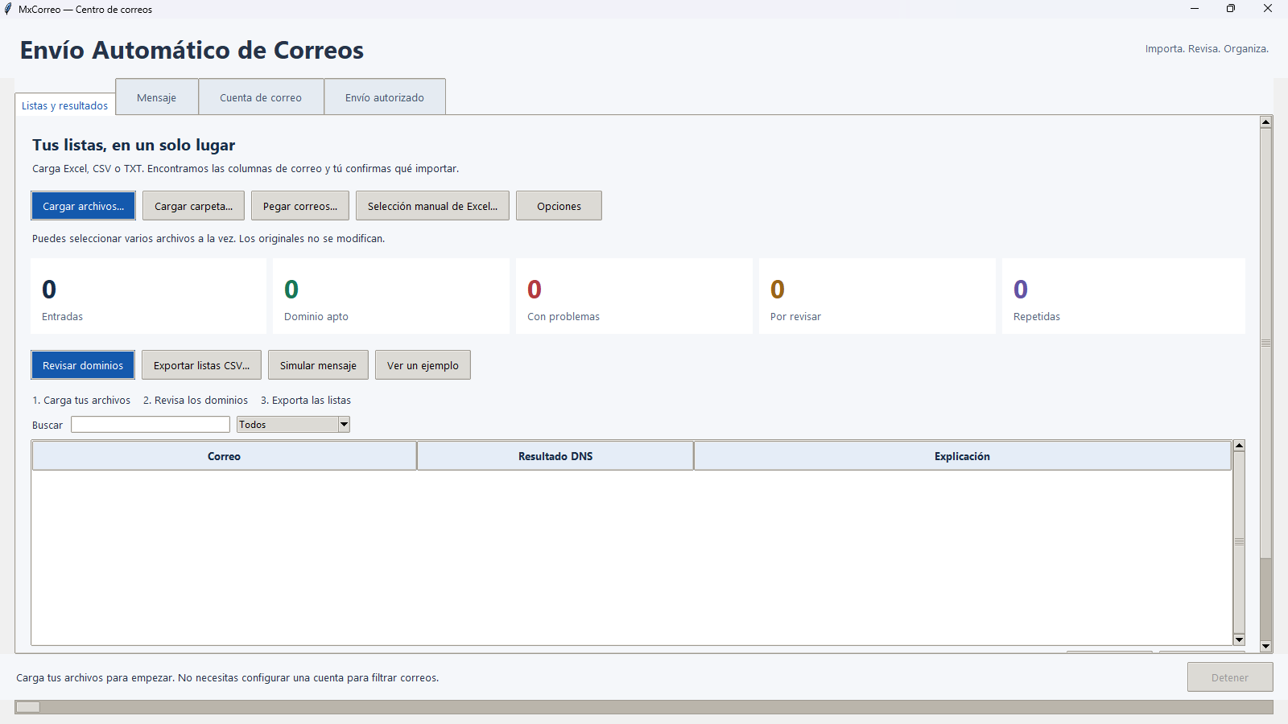Minimize the MxCorreo window
The image size is (1288, 724).
pyautogui.click(x=1195, y=9)
